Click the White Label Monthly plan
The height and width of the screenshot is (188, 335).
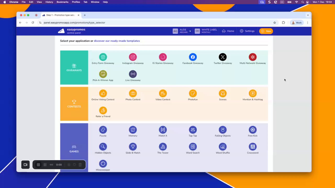pyautogui.click(x=206, y=31)
